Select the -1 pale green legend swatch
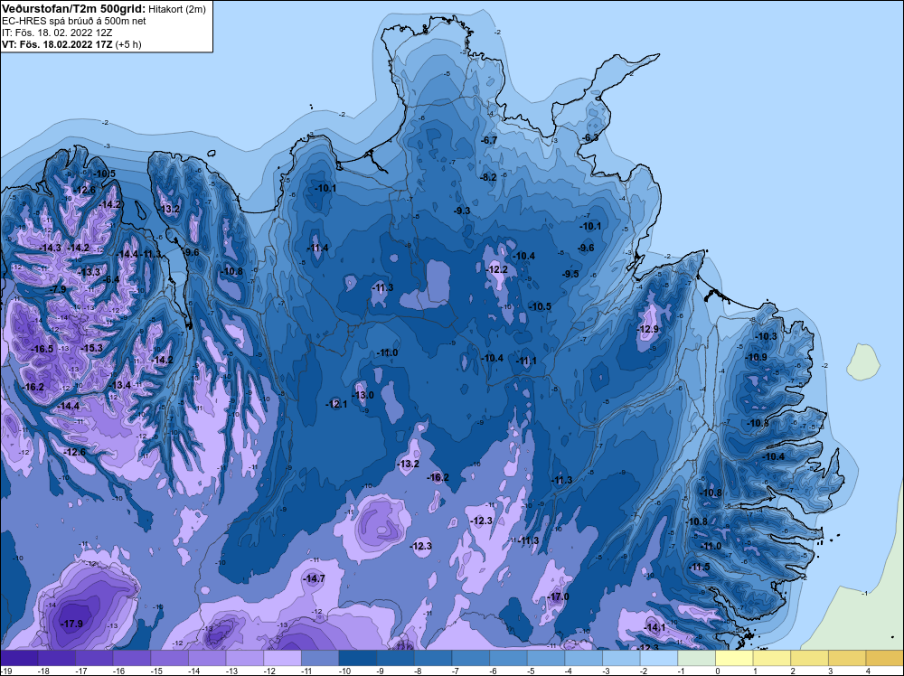904x676 pixels. pyautogui.click(x=696, y=658)
